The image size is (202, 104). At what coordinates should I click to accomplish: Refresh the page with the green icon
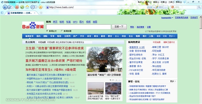coord(22,7)
